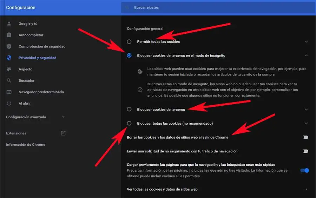Screen dimensions: 316x198
Task: Click the palette icon for Aspecto
Action: click(9, 69)
